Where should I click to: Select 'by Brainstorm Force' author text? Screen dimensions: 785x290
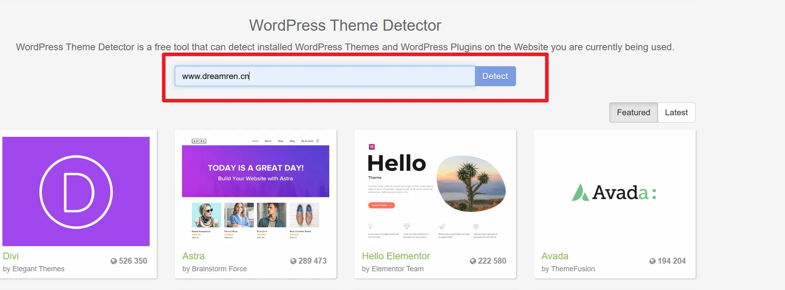point(215,269)
